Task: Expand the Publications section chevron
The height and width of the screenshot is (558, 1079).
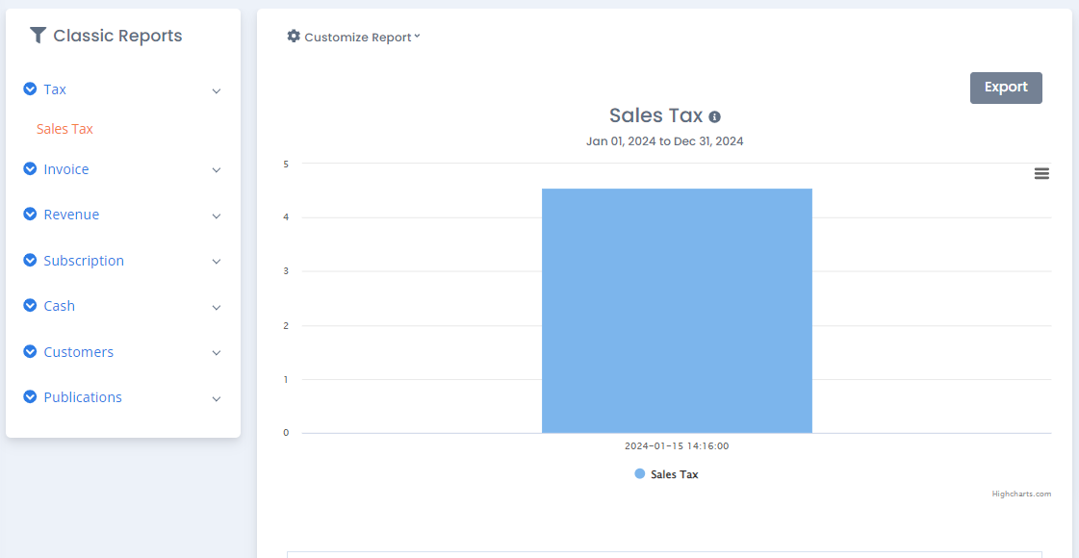Action: [216, 399]
